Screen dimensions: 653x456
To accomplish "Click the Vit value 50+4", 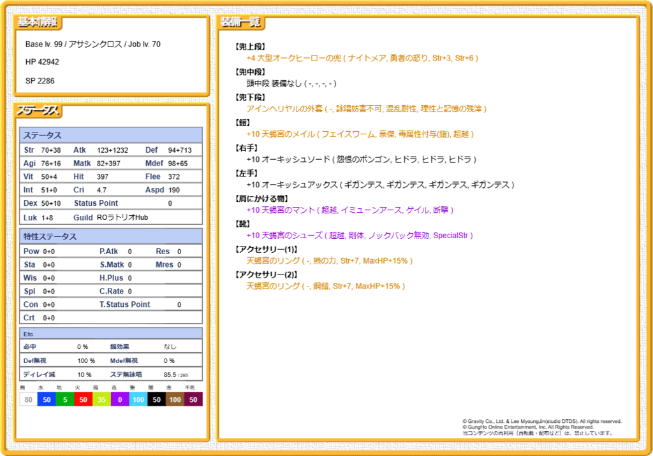I will click(x=49, y=177).
